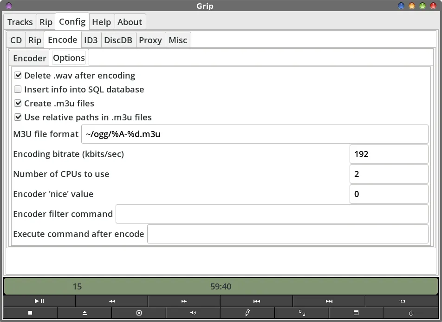Viewport: 442px width, 322px height.
Task: Open the Proxy config tab
Action: [x=150, y=40]
